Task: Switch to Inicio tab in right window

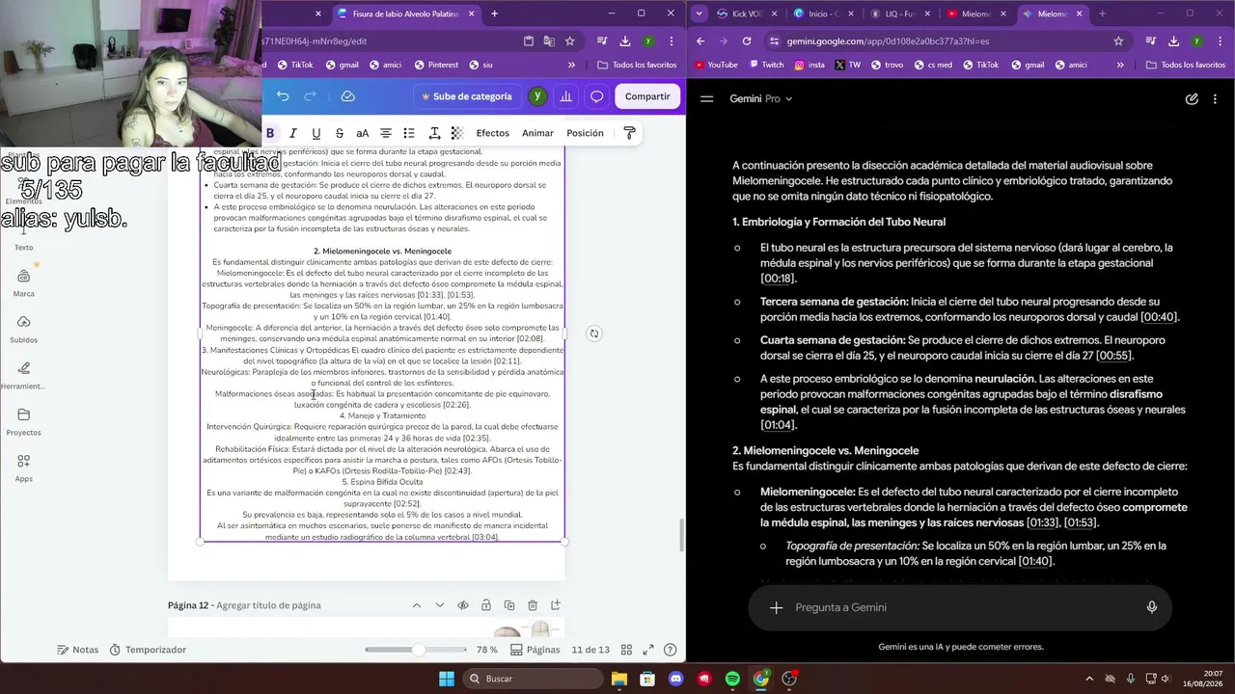Action: pos(822,13)
